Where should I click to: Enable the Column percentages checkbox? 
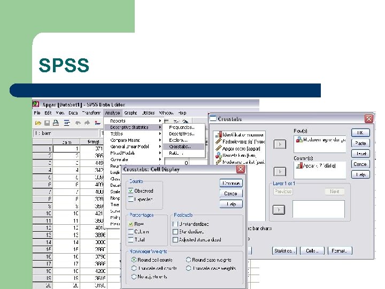130,232
